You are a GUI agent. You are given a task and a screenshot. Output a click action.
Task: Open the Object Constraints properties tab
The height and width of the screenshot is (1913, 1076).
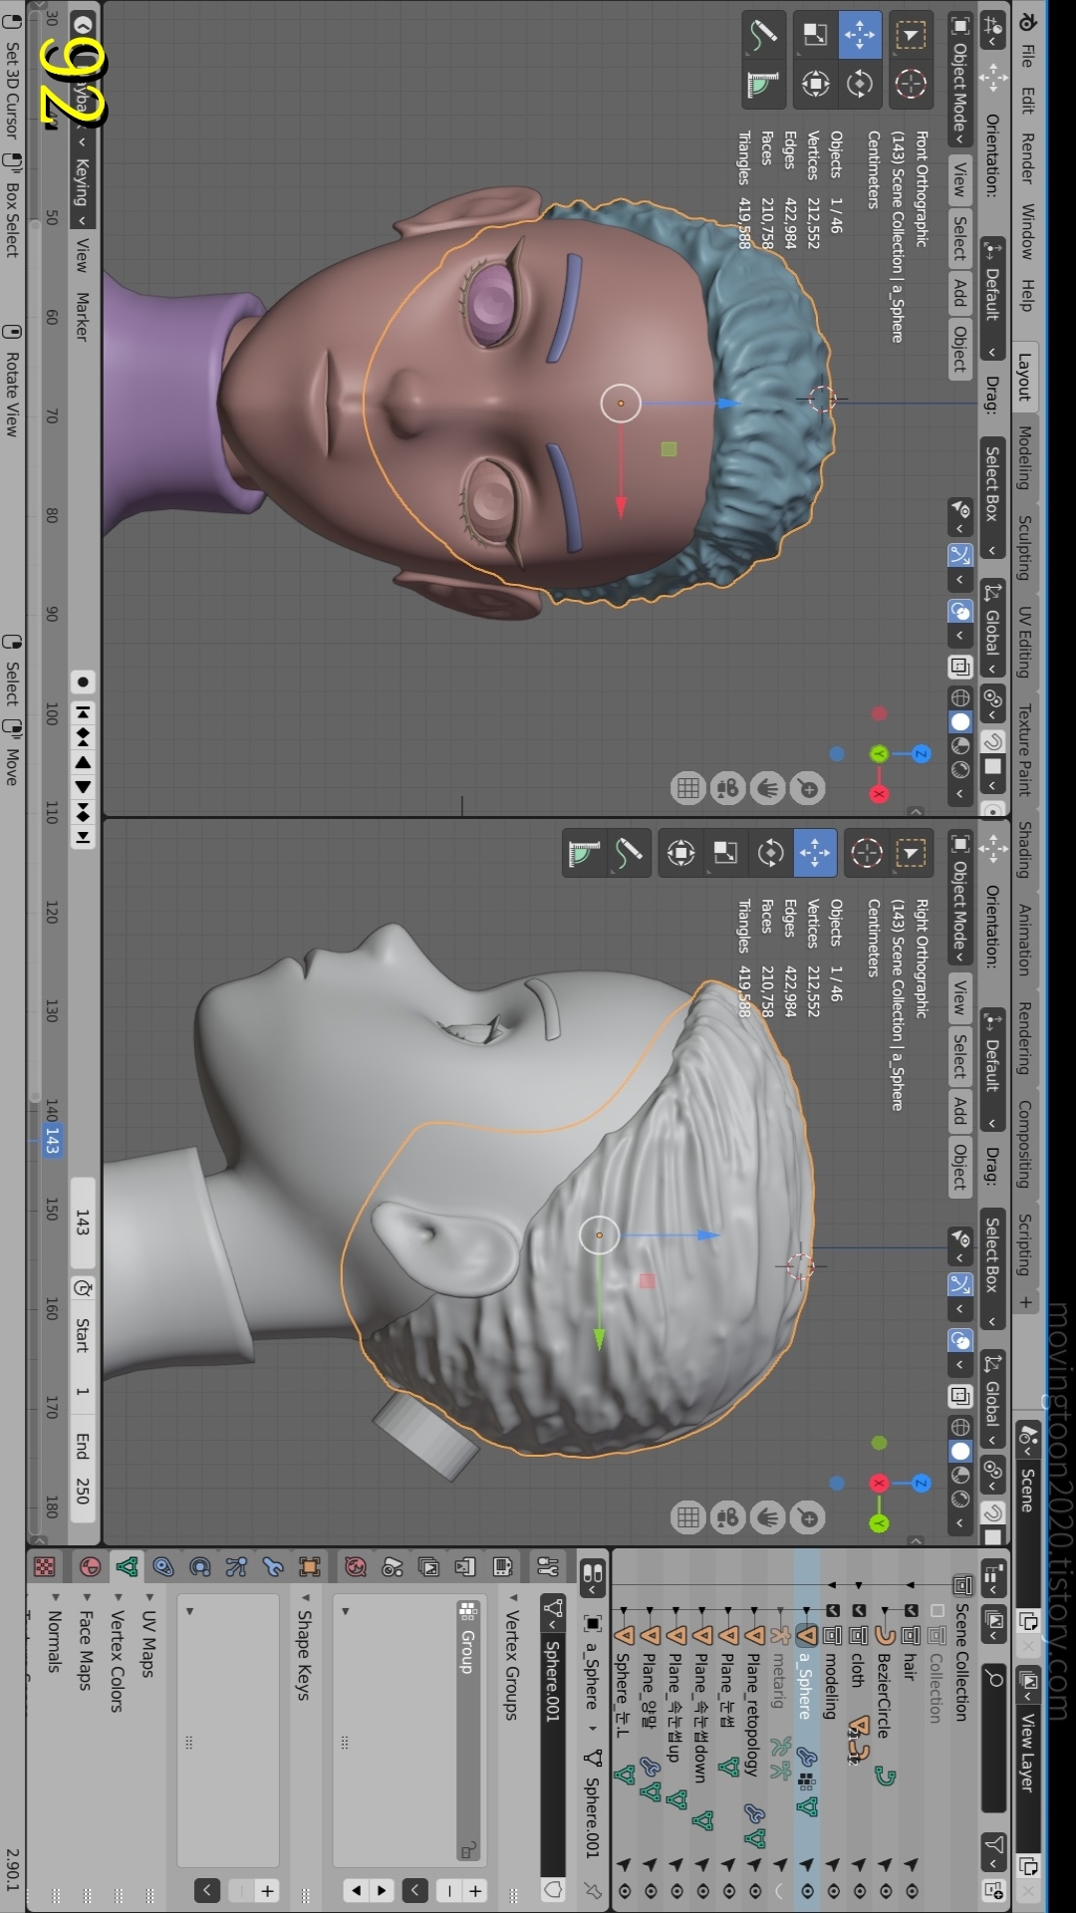(163, 1567)
